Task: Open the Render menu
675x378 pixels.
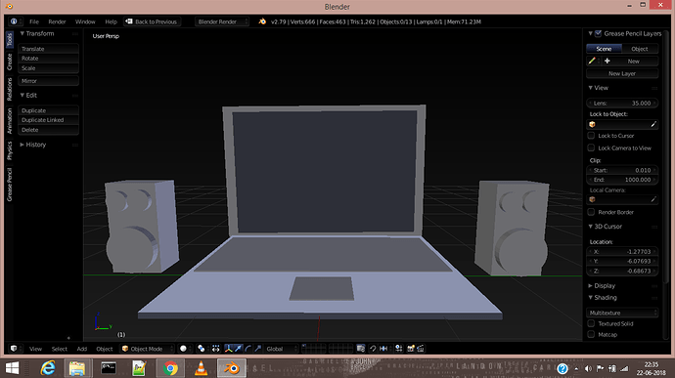Action: point(57,21)
